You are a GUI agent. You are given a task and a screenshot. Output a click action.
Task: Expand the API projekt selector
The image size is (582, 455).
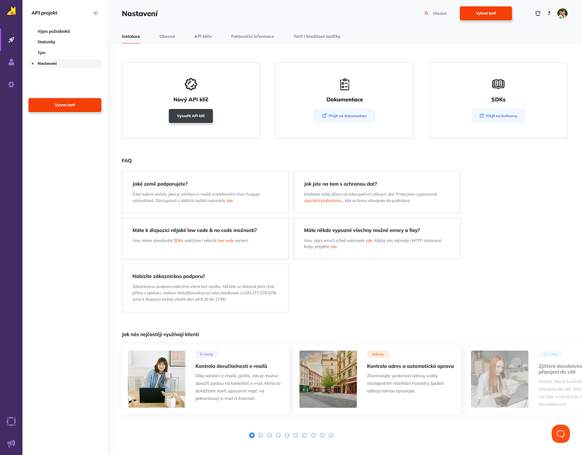pyautogui.click(x=95, y=12)
